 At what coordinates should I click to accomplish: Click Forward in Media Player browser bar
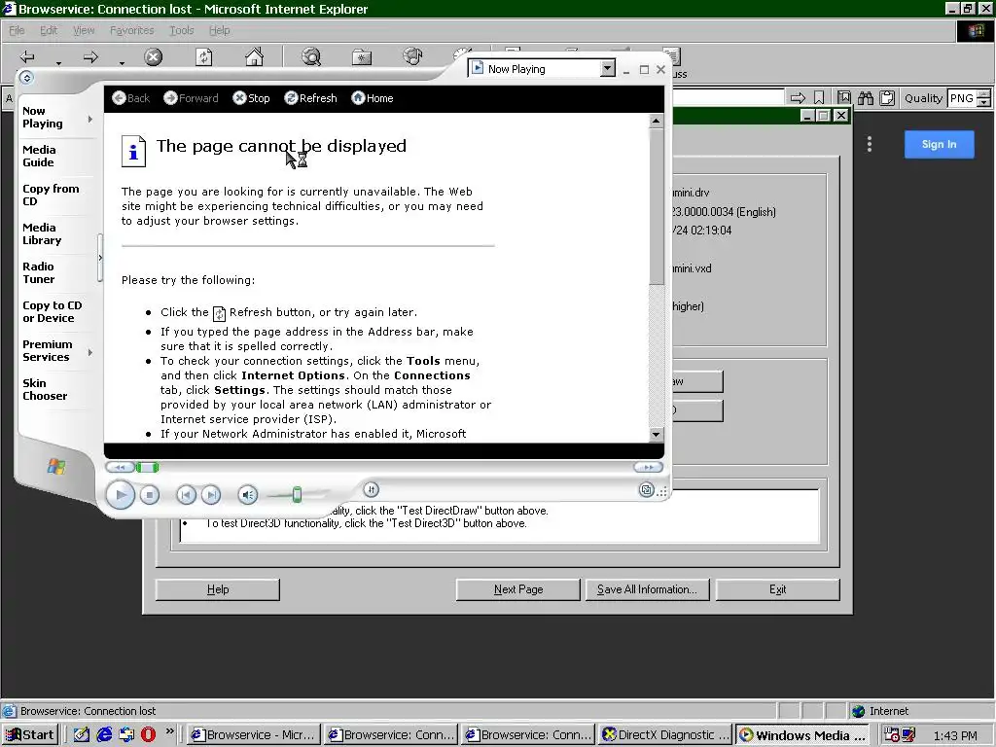tap(191, 98)
